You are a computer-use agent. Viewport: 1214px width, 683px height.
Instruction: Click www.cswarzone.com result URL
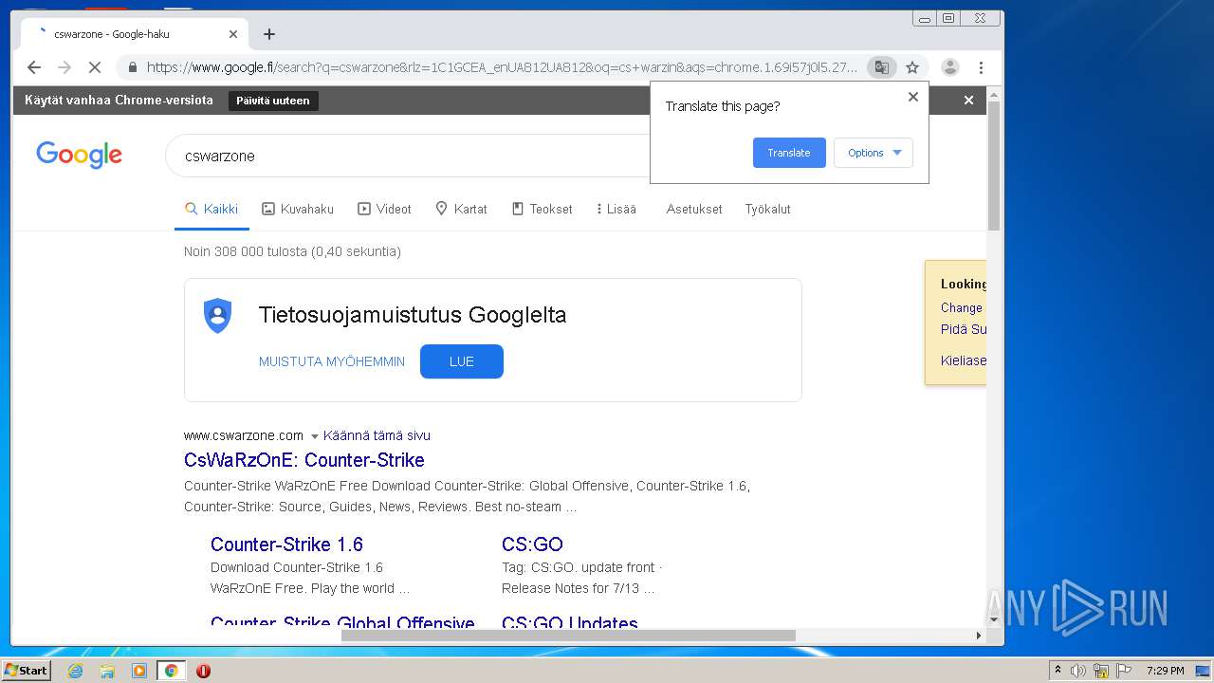point(244,435)
